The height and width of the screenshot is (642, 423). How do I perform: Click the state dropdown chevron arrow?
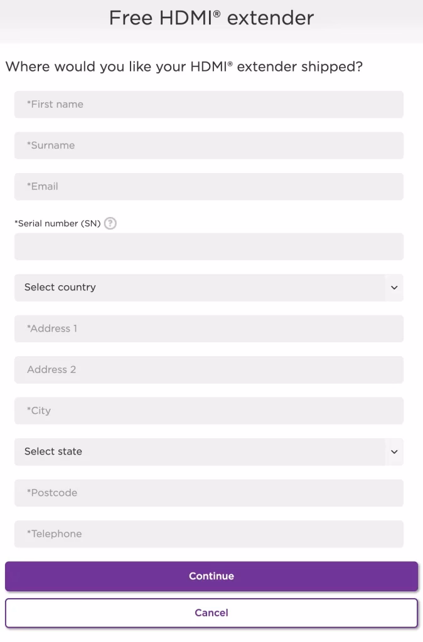pos(394,451)
